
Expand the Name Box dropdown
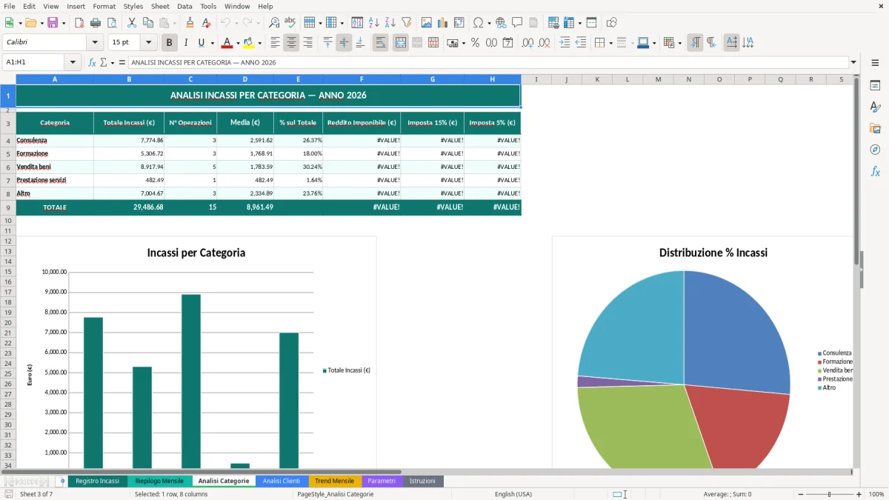(x=73, y=63)
